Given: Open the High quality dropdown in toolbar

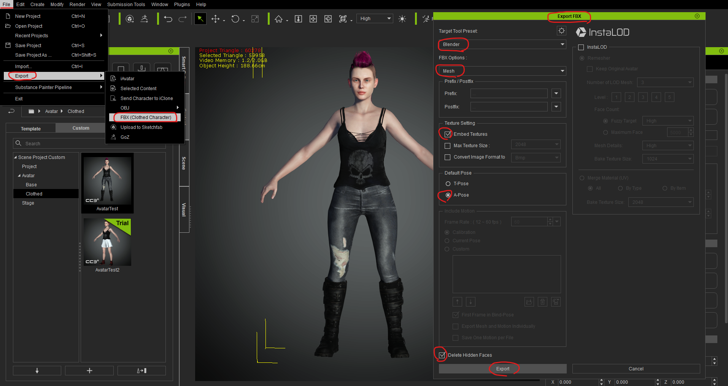Looking at the screenshot, I should tap(375, 19).
